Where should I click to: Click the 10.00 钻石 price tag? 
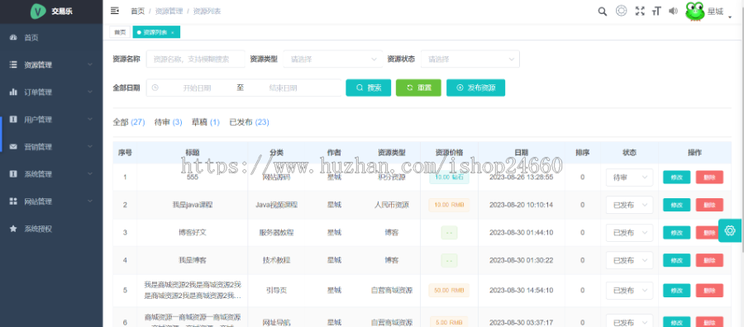point(449,178)
